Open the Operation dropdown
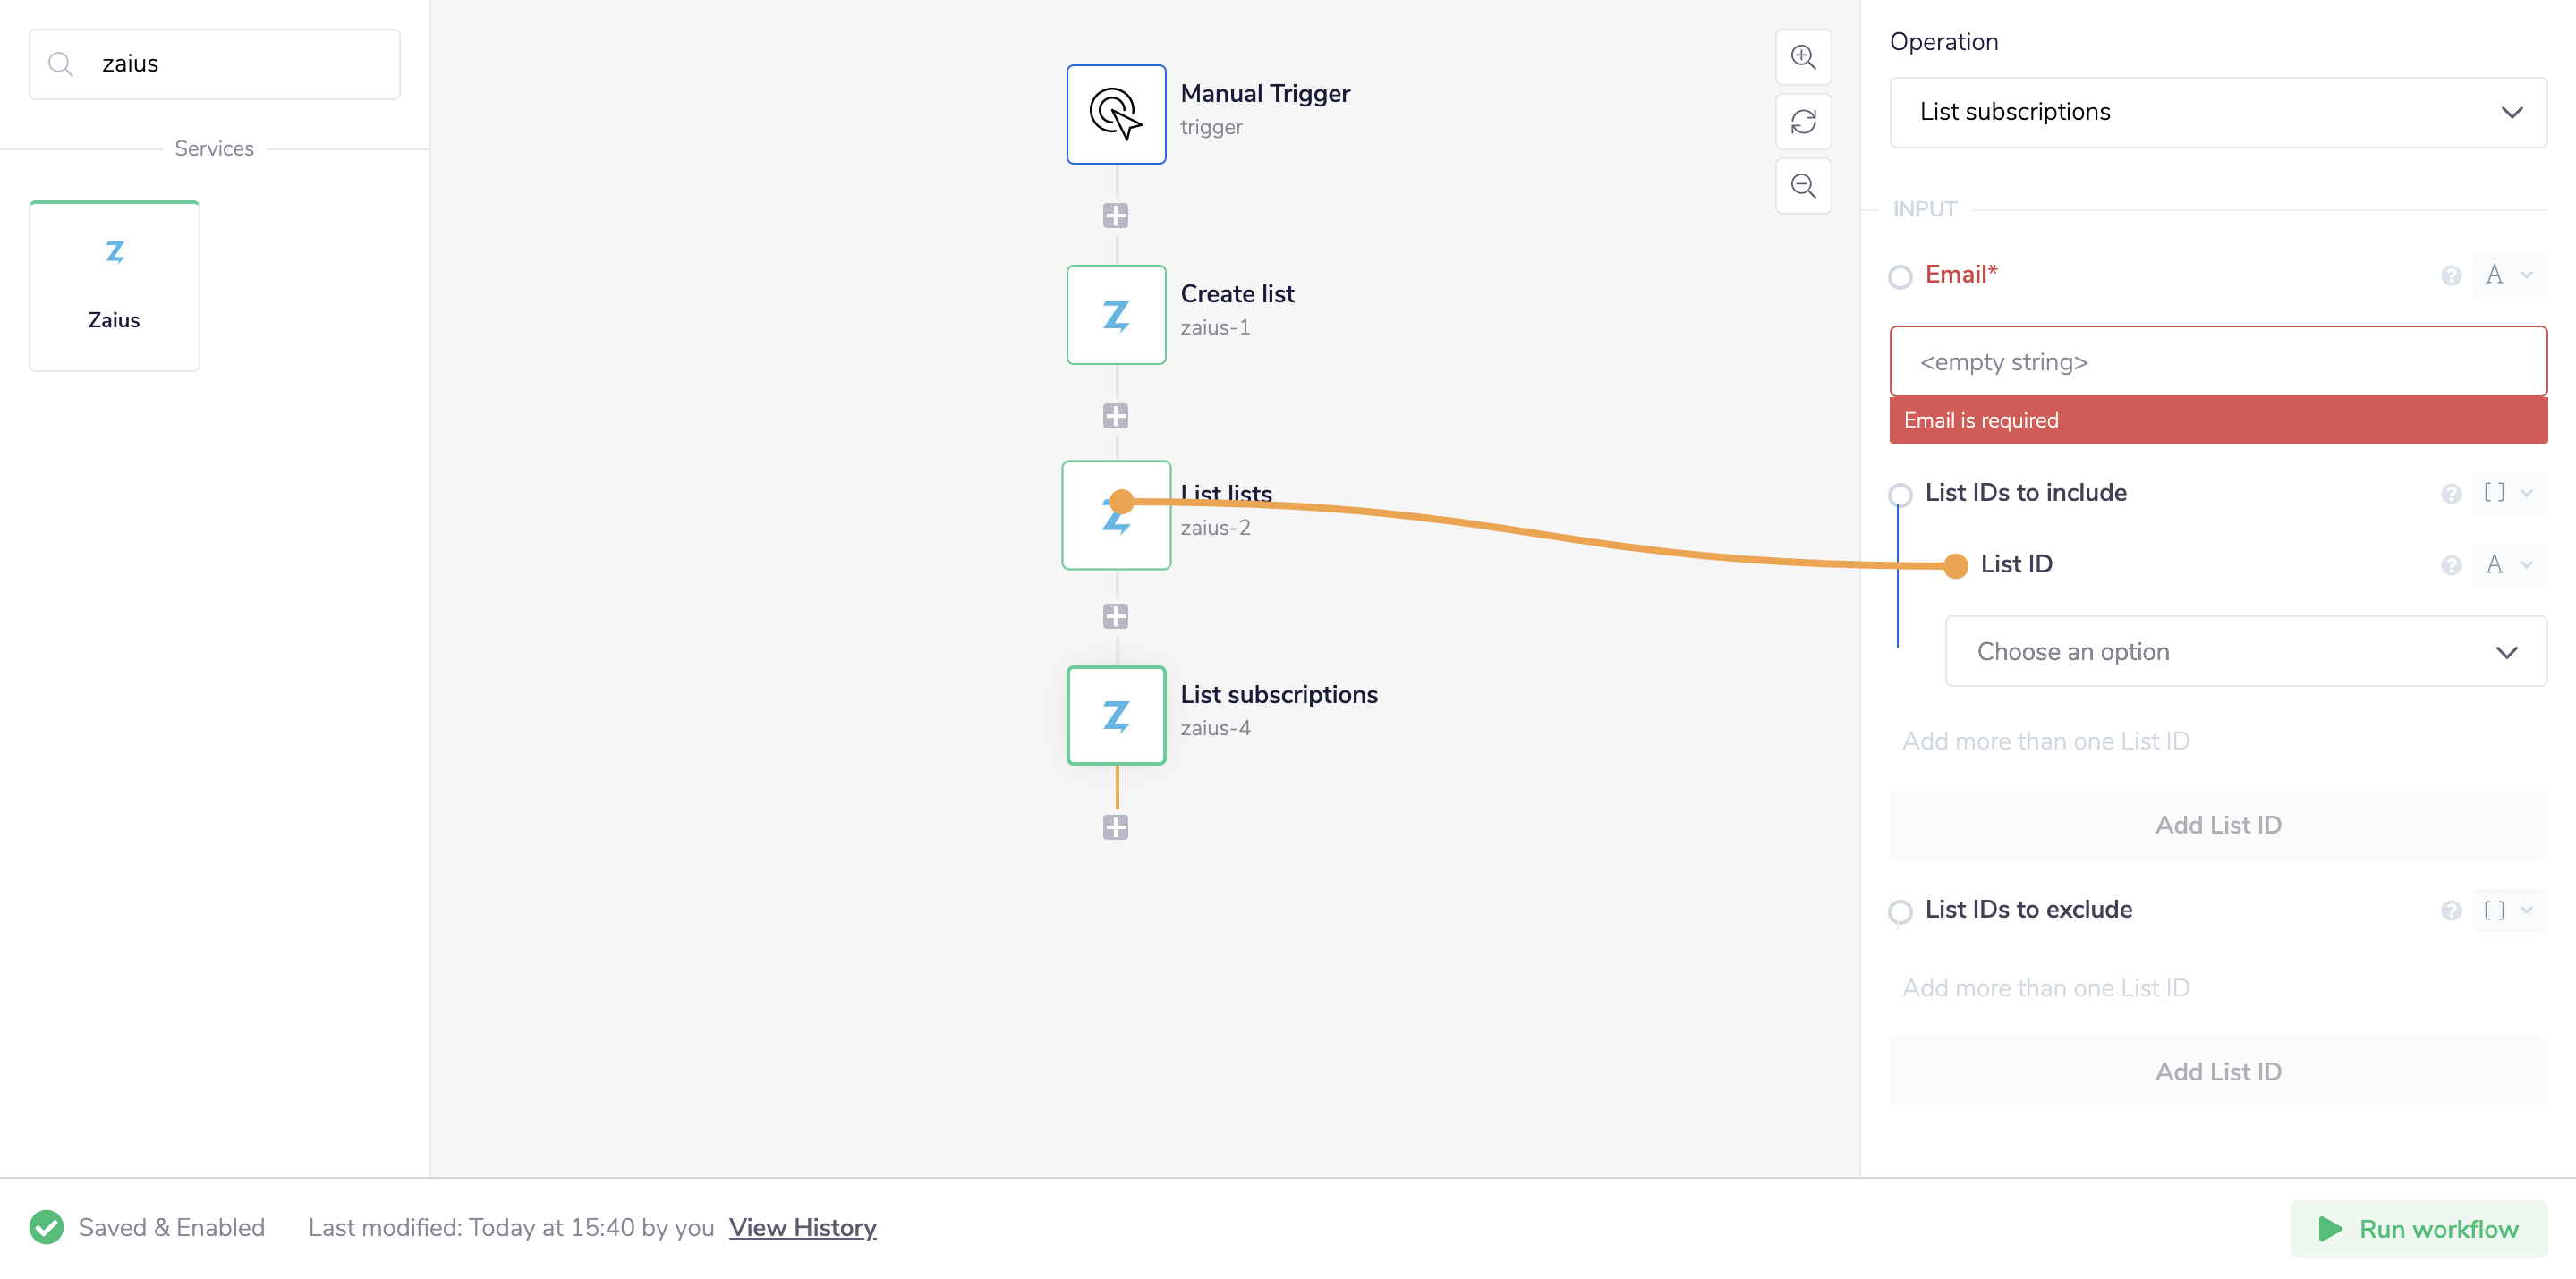Image resolution: width=2576 pixels, height=1279 pixels. coord(2217,112)
